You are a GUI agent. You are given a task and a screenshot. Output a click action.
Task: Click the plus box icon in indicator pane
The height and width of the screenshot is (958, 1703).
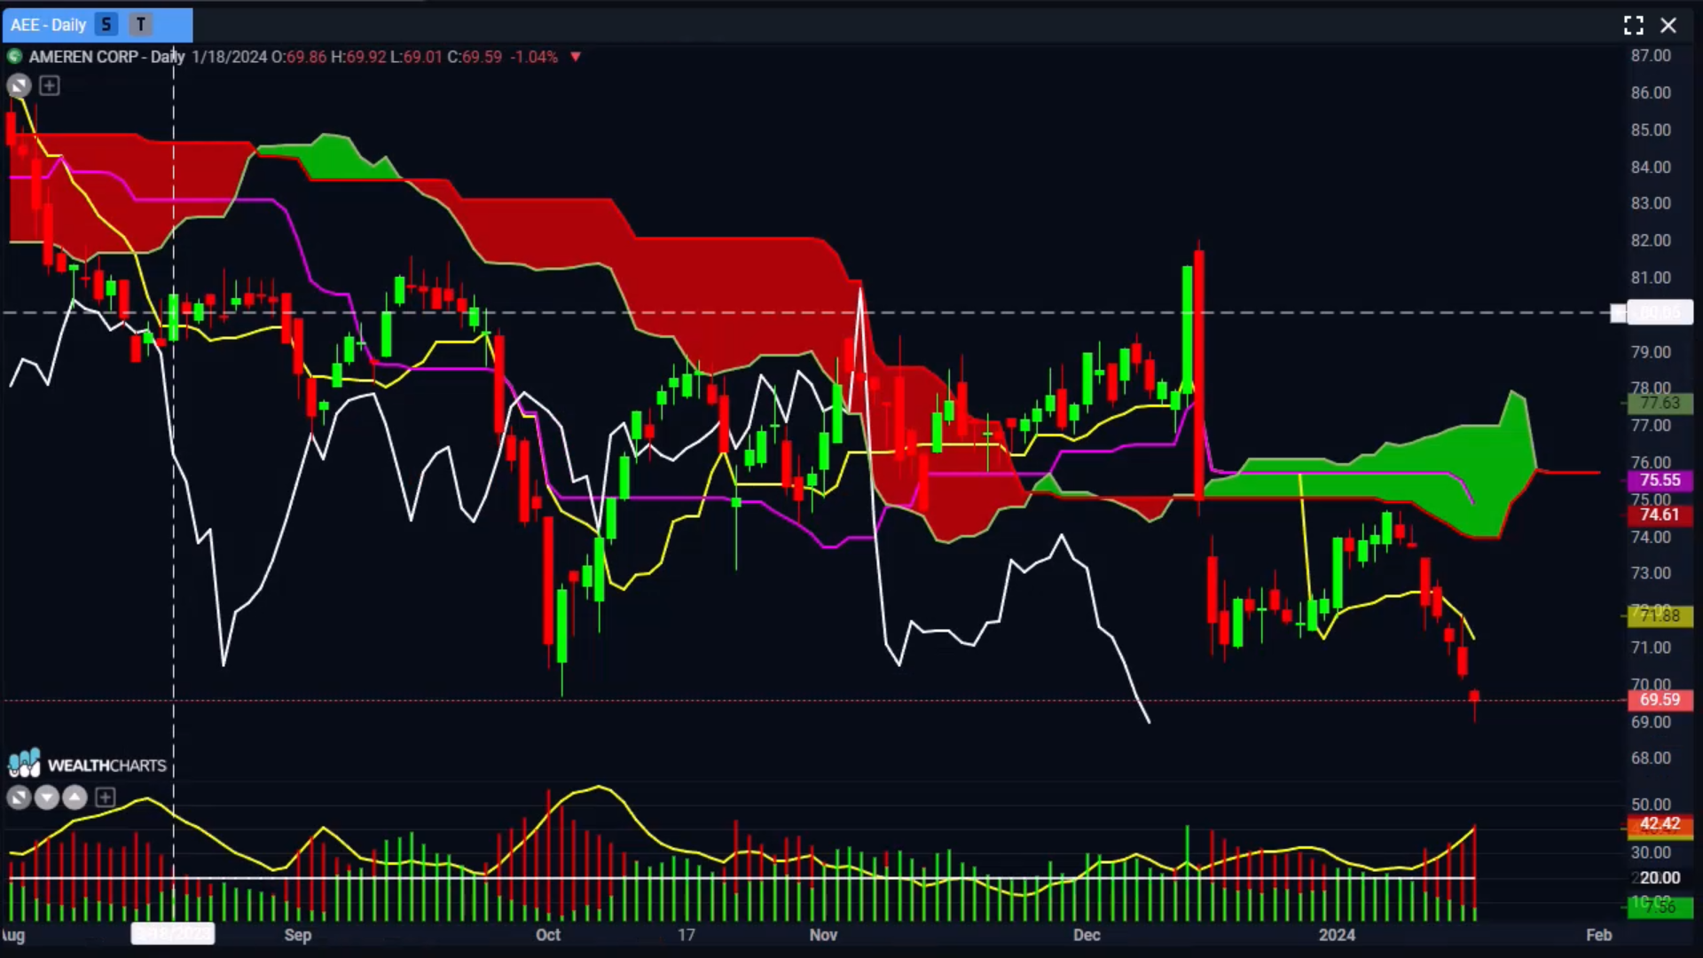[105, 797]
